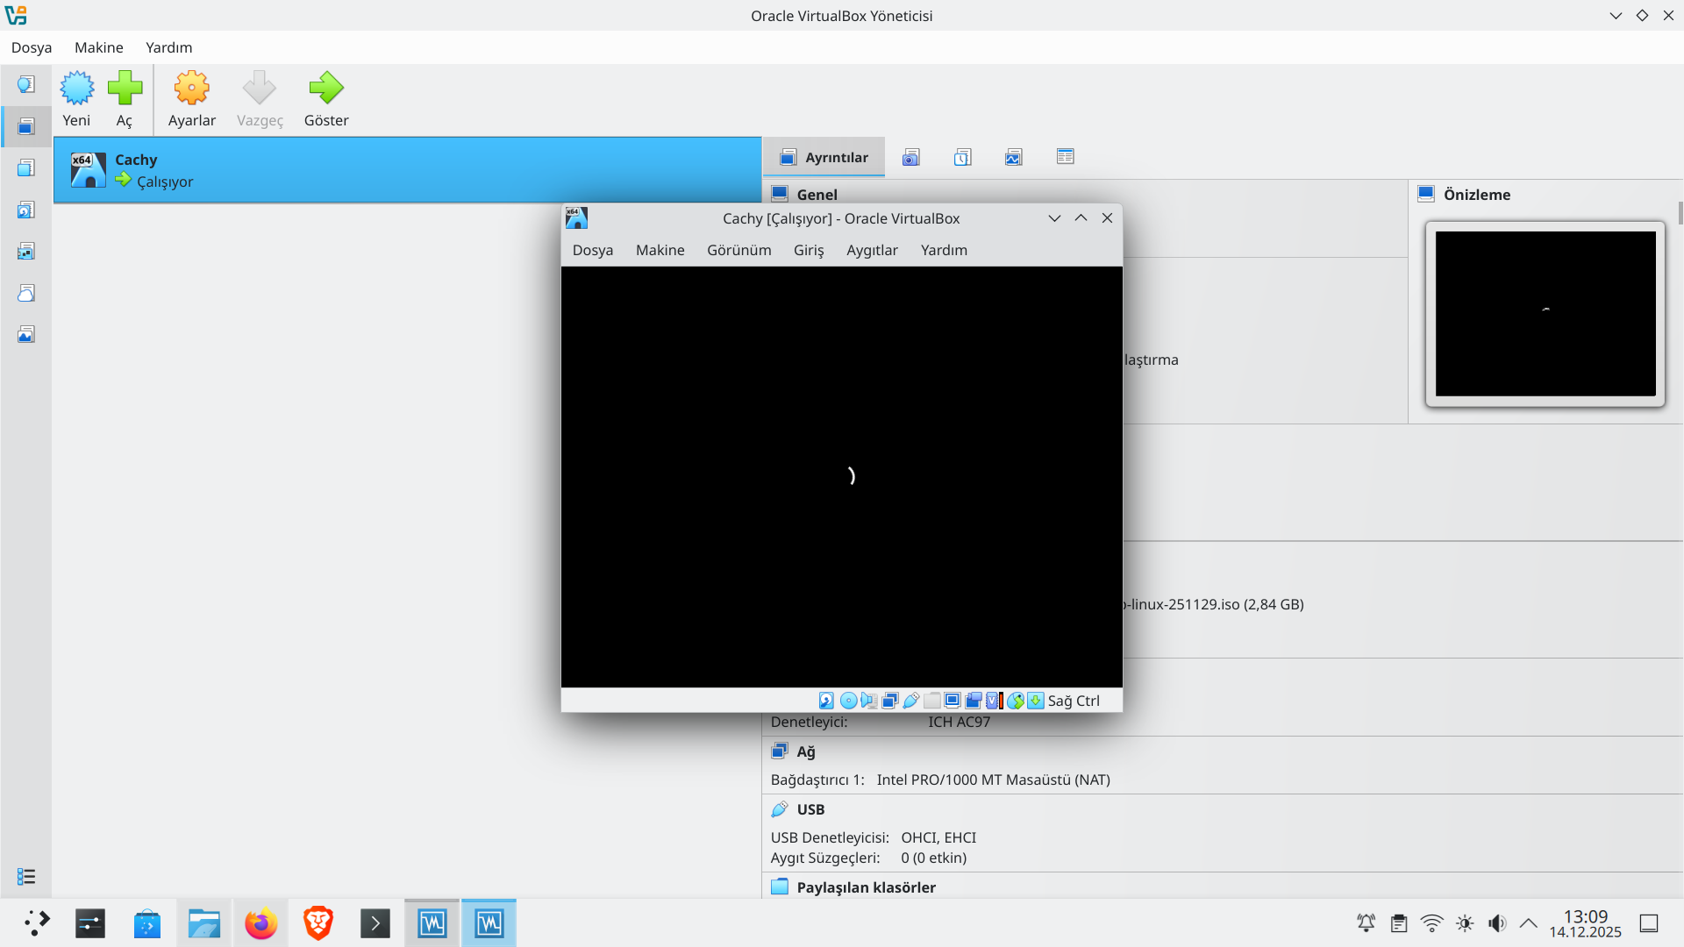Click network adapters icon in VM status bar

coord(889,701)
